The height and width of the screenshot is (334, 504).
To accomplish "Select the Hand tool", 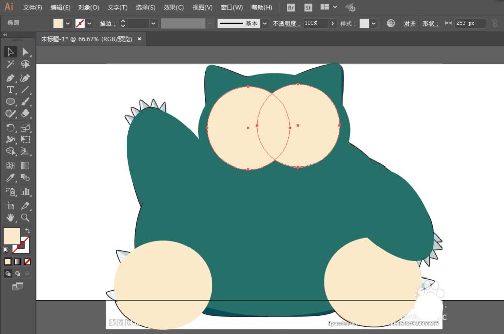I will coord(10,218).
